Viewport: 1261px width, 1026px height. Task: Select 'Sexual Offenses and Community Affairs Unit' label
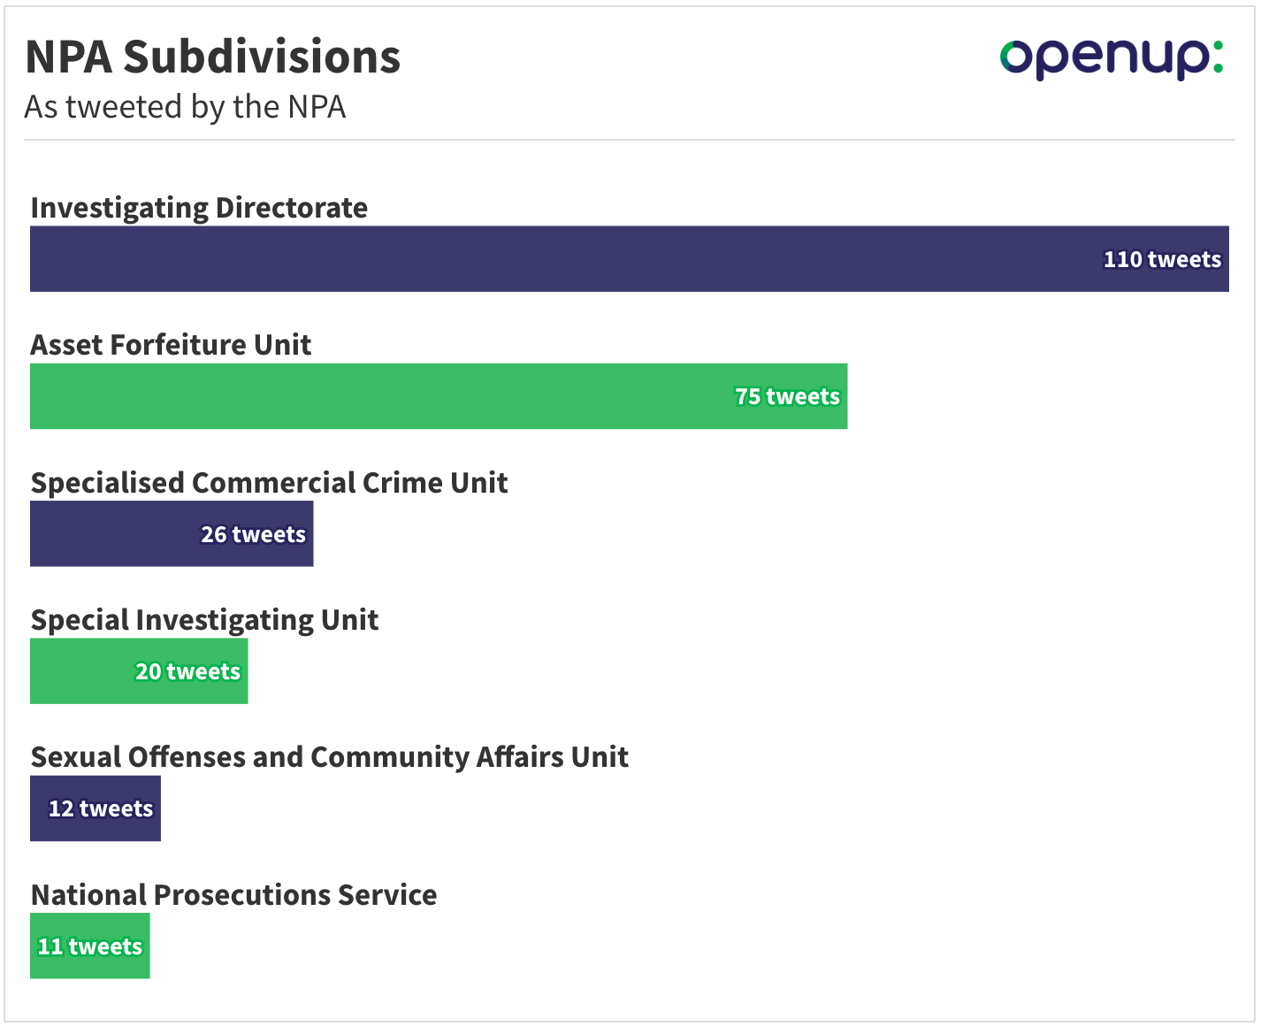pos(329,757)
